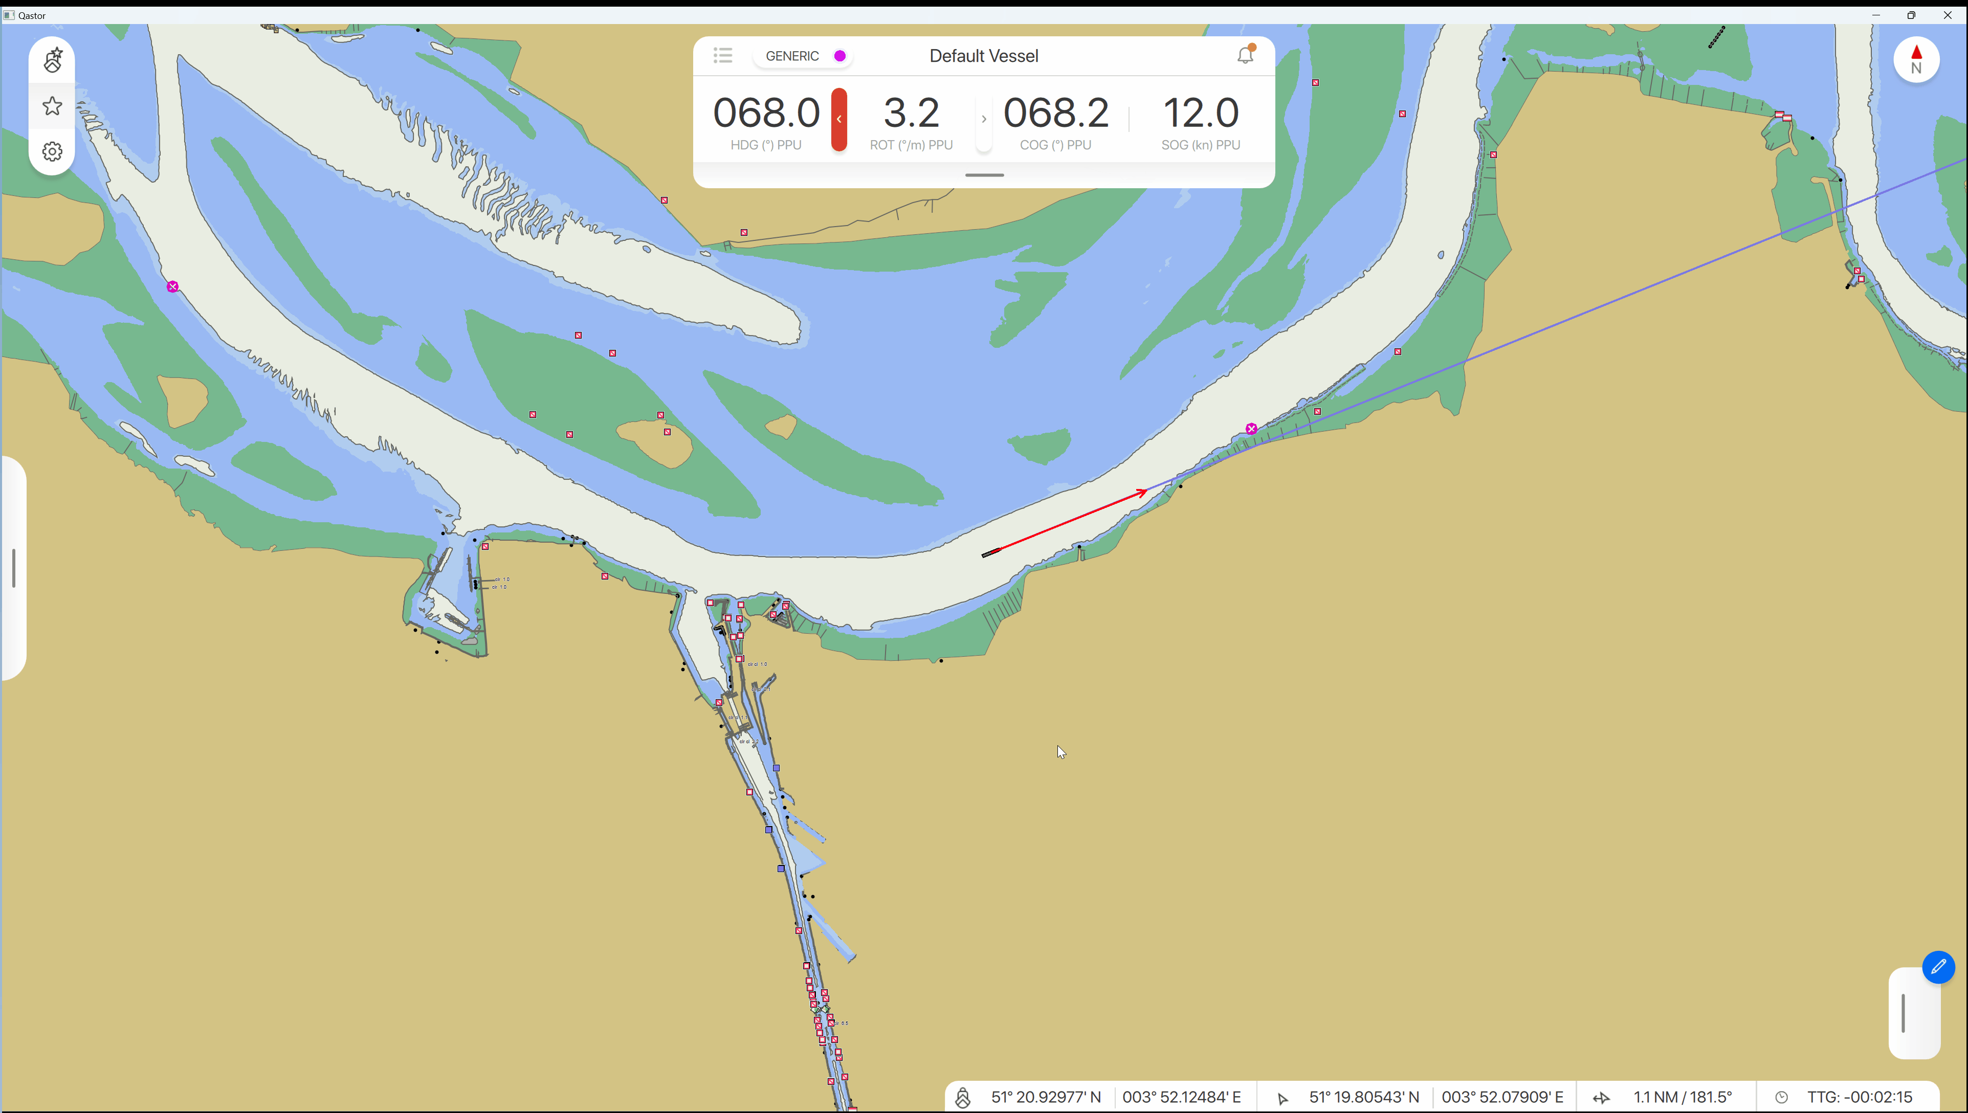Screen dimensions: 1968x1113
Task: Click the 068.0 HDG readout
Action: point(765,113)
